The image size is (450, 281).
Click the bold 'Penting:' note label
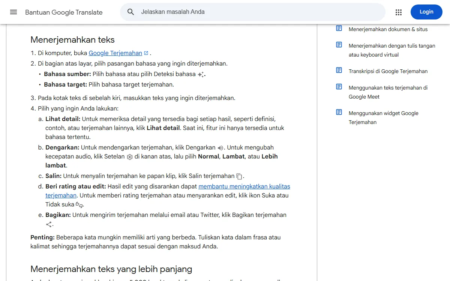click(42, 238)
